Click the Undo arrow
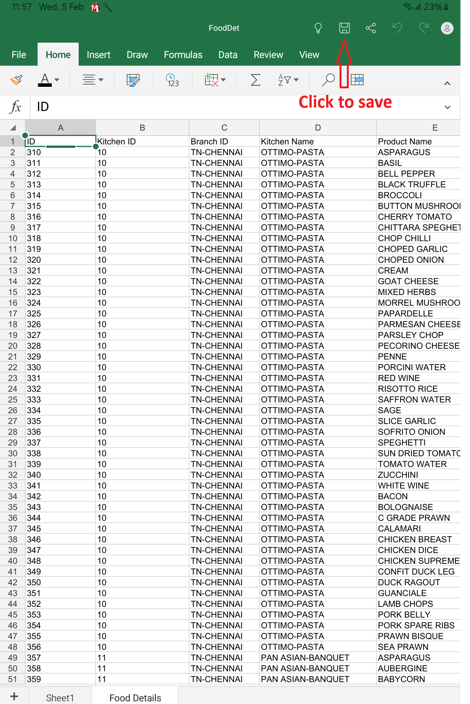This screenshot has width=470, height=704. 397,28
